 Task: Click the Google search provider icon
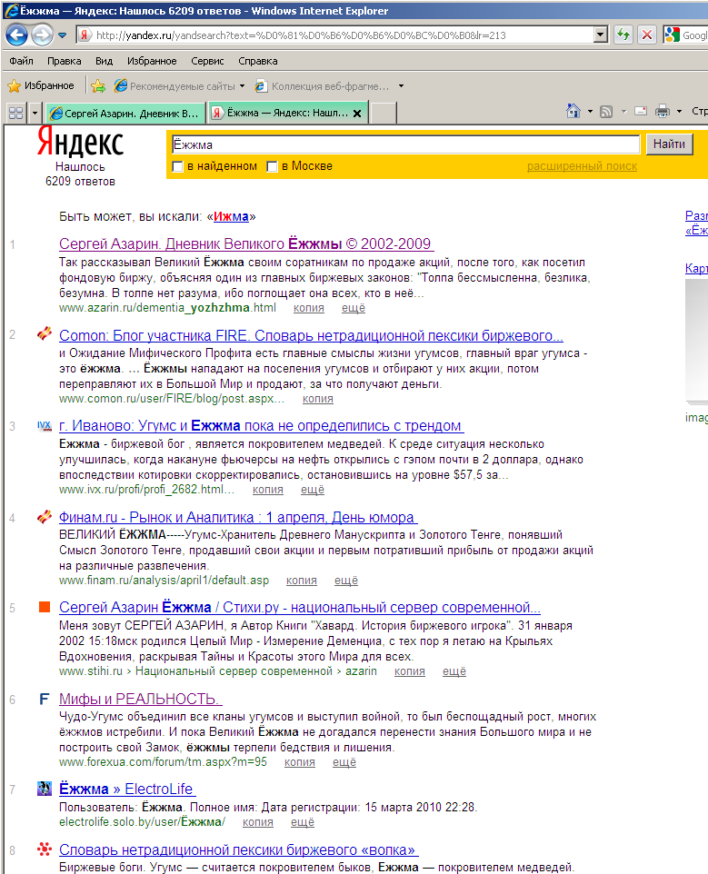coord(673,35)
